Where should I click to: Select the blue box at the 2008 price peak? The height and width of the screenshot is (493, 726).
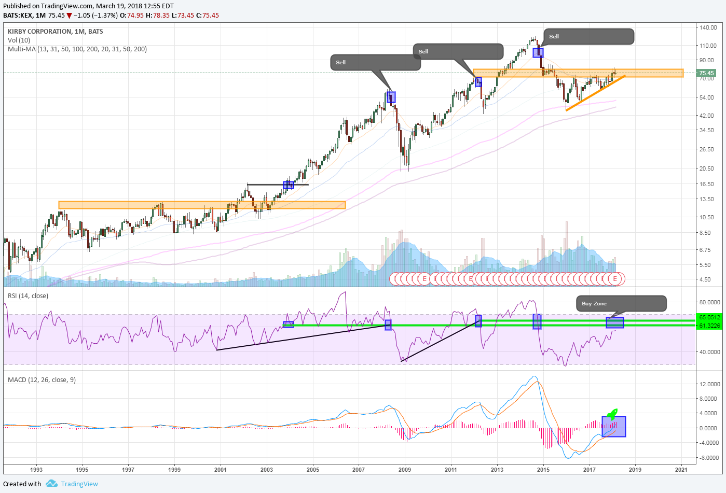[x=391, y=97]
